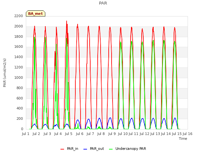Click the Jul 2 x-axis tick
Screen dimensions: 207x155
[36, 134]
